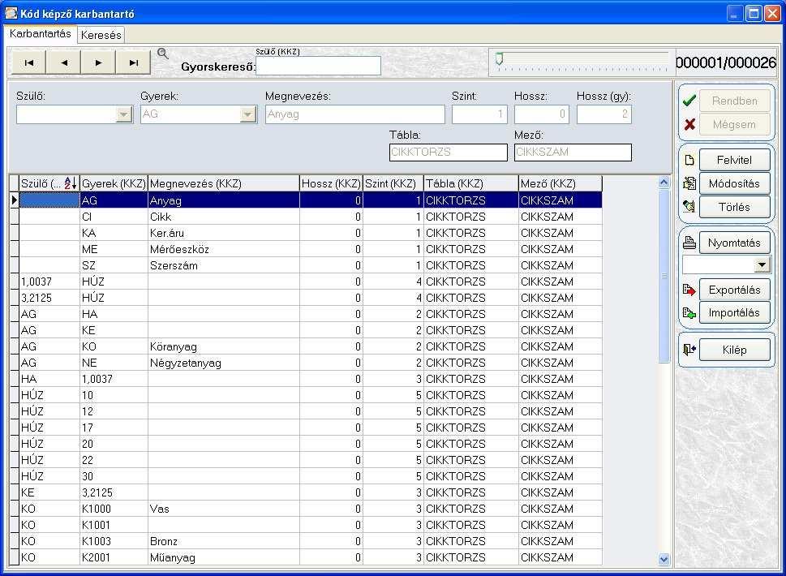Click the Négyzetanyag cell
Image resolution: width=786 pixels, height=576 pixels.
pyautogui.click(x=224, y=363)
